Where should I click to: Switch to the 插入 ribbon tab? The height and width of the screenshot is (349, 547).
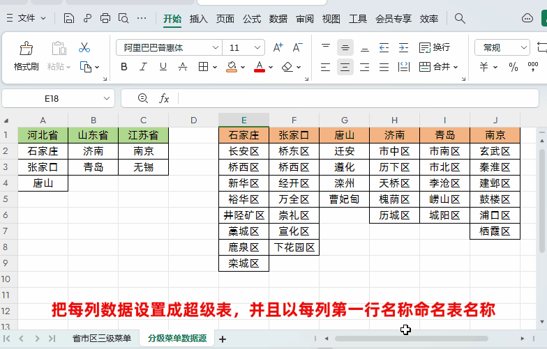pyautogui.click(x=198, y=18)
